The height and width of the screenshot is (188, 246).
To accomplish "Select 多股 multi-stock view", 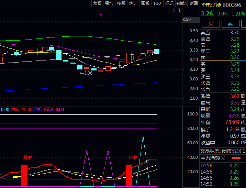I will [121, 3].
